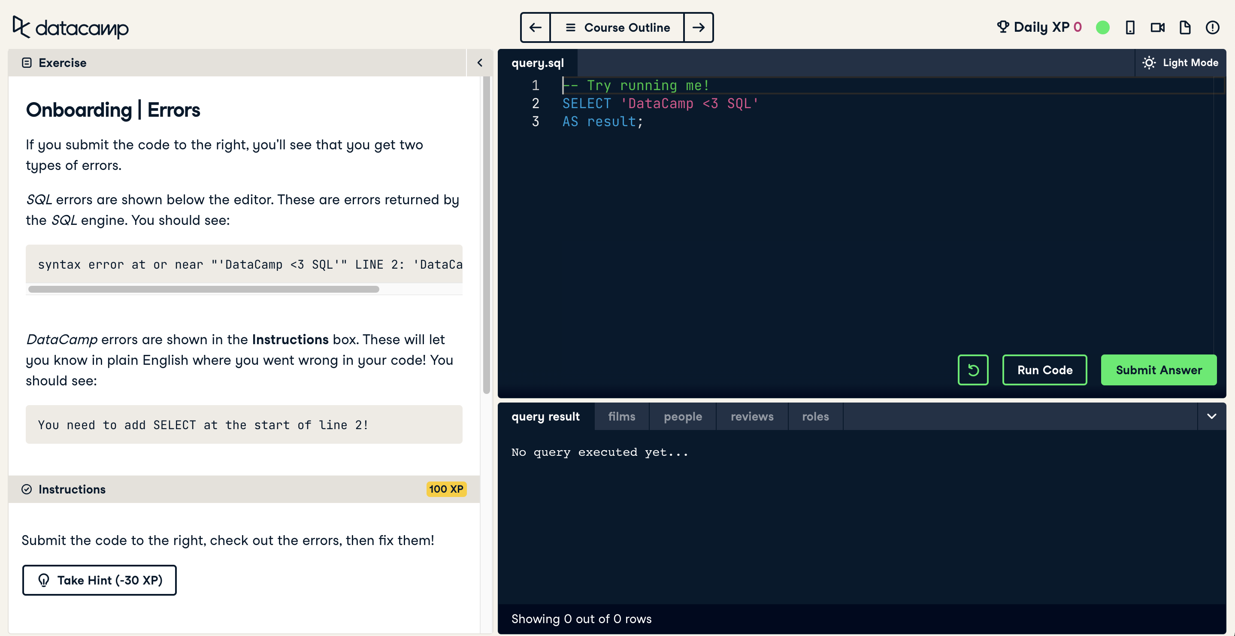Collapse the Exercise panel chevron
The height and width of the screenshot is (636, 1235).
point(479,62)
